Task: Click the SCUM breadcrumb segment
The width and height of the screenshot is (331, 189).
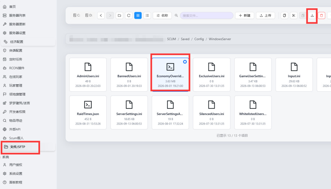Action: click(x=171, y=39)
